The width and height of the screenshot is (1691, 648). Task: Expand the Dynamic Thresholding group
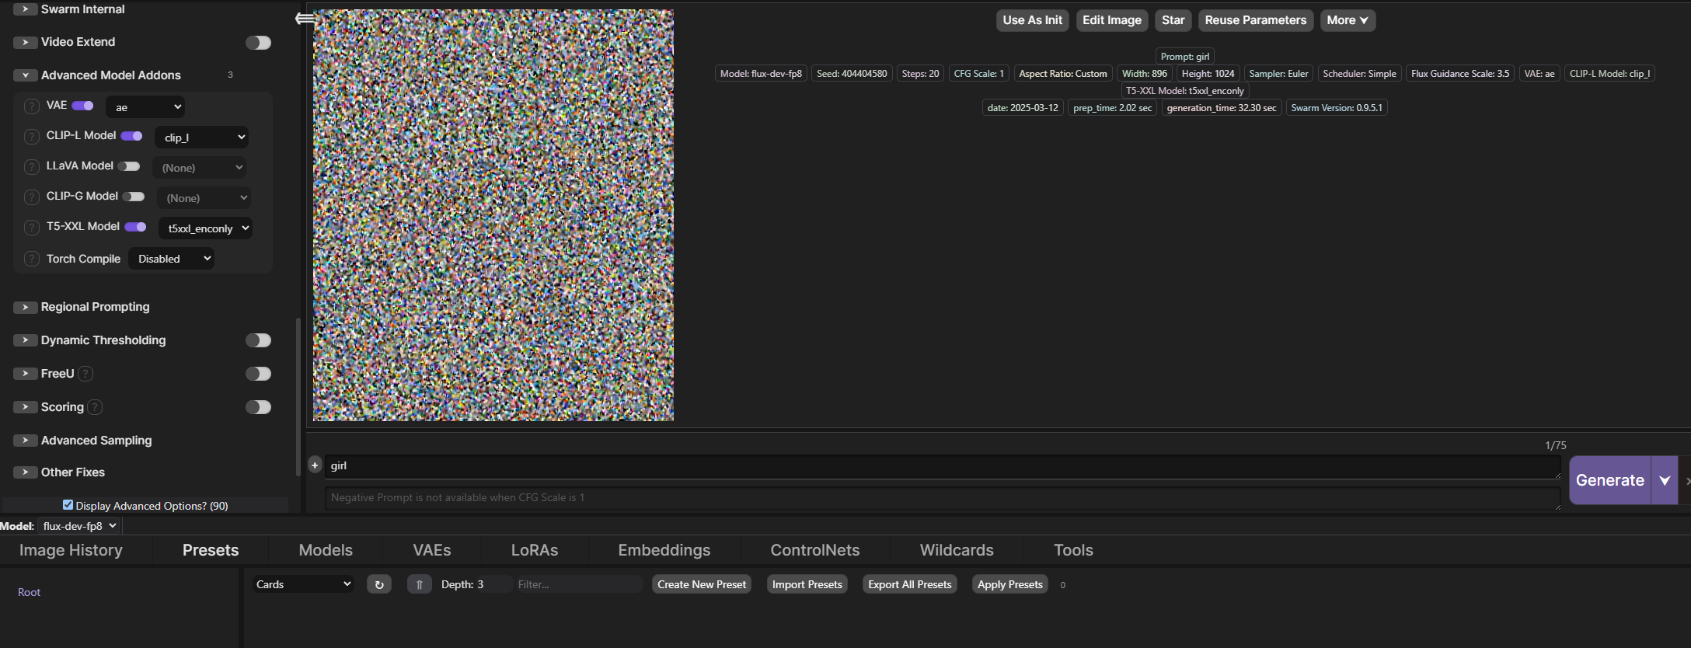coord(26,340)
